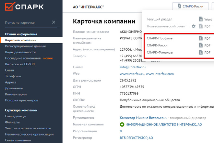Click the green status icon by parent company
The width and height of the screenshot is (214, 143).
[x=122, y=124]
